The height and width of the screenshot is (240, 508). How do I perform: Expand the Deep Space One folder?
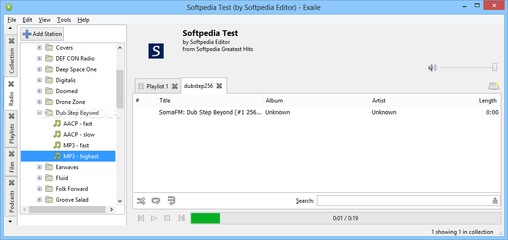point(40,69)
